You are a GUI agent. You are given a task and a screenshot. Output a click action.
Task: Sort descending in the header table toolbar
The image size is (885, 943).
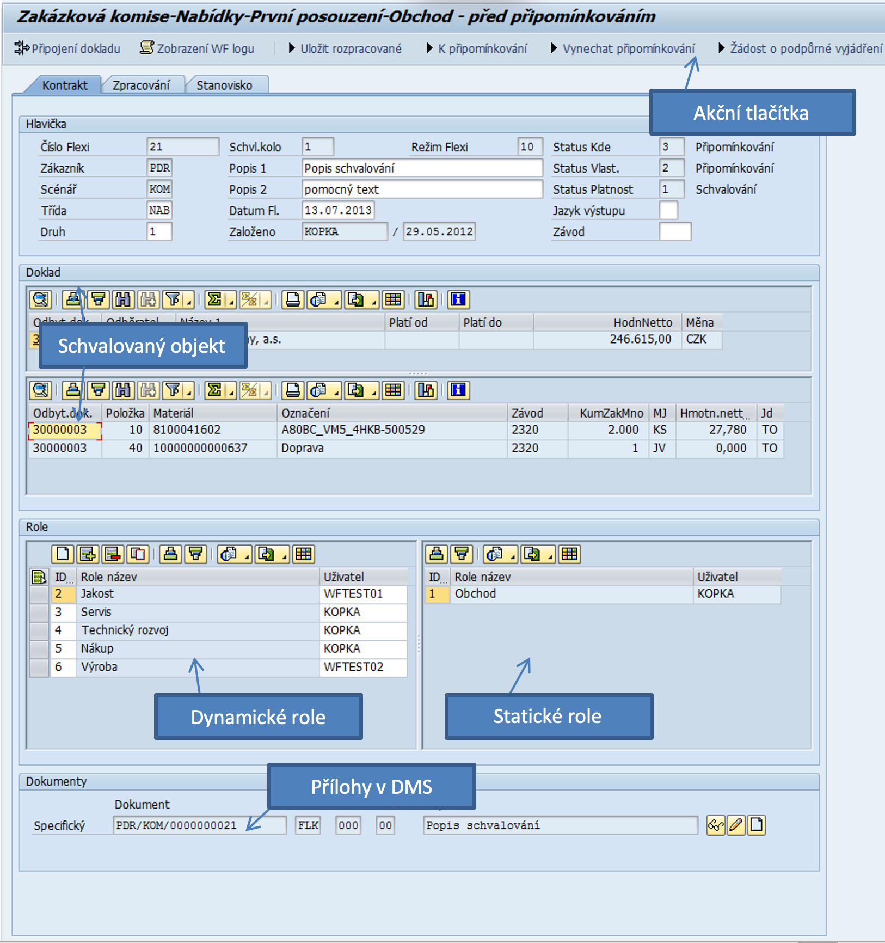pos(99,299)
